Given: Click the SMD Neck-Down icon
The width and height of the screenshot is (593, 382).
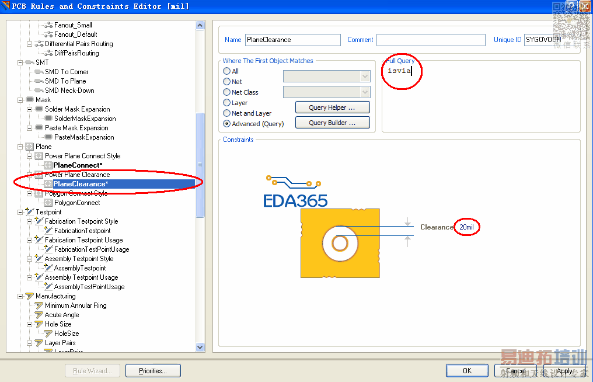Looking at the screenshot, I should (39, 91).
